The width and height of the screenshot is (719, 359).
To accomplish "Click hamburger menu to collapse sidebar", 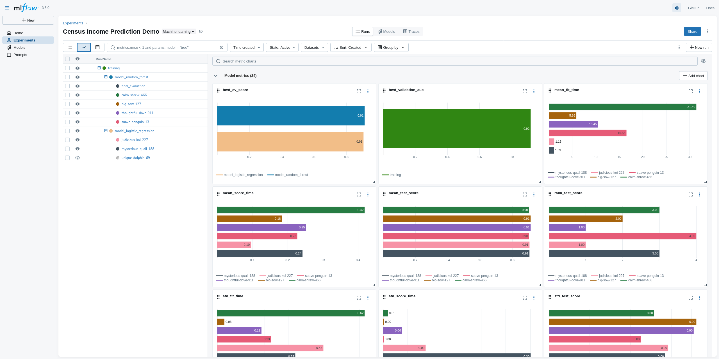I will click(x=7, y=8).
